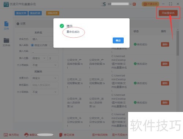
Task: Click the 清除列表 button
Action: [x=53, y=13]
